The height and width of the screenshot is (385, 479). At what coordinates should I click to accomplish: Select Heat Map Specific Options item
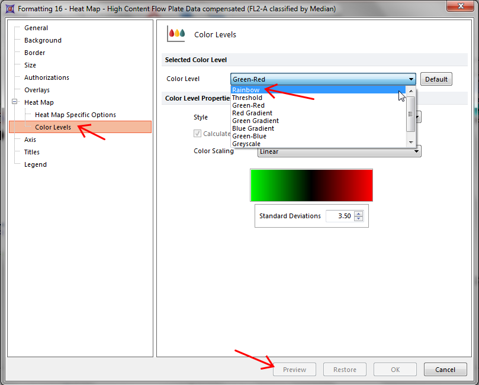pos(75,115)
